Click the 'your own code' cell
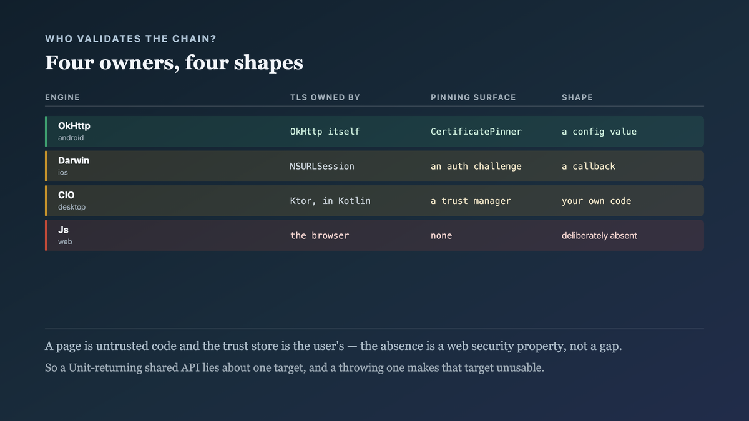The height and width of the screenshot is (421, 749). click(597, 201)
